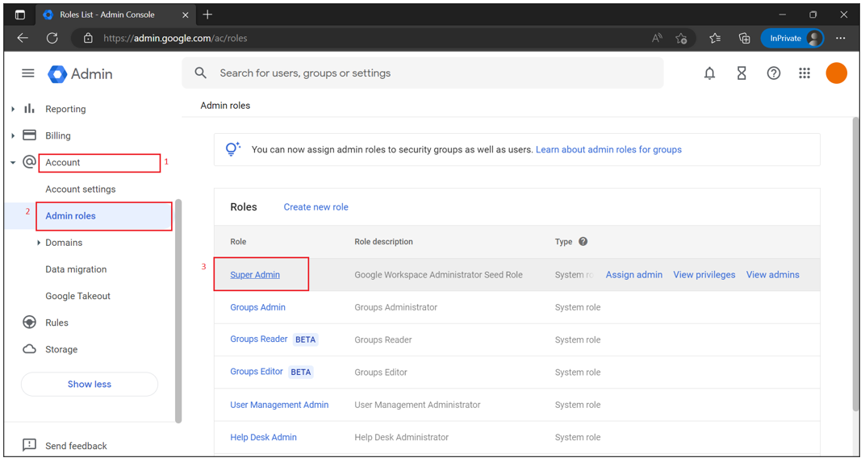Open a new browser tab

pyautogui.click(x=207, y=15)
